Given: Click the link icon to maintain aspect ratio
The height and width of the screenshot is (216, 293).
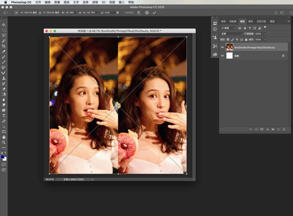Looking at the screenshot, I should (x=80, y=13).
